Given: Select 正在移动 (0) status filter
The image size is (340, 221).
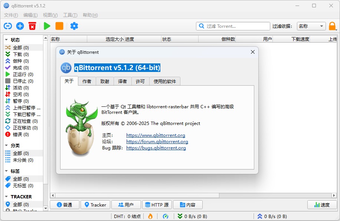Looking at the screenshot, I should click(23, 128).
